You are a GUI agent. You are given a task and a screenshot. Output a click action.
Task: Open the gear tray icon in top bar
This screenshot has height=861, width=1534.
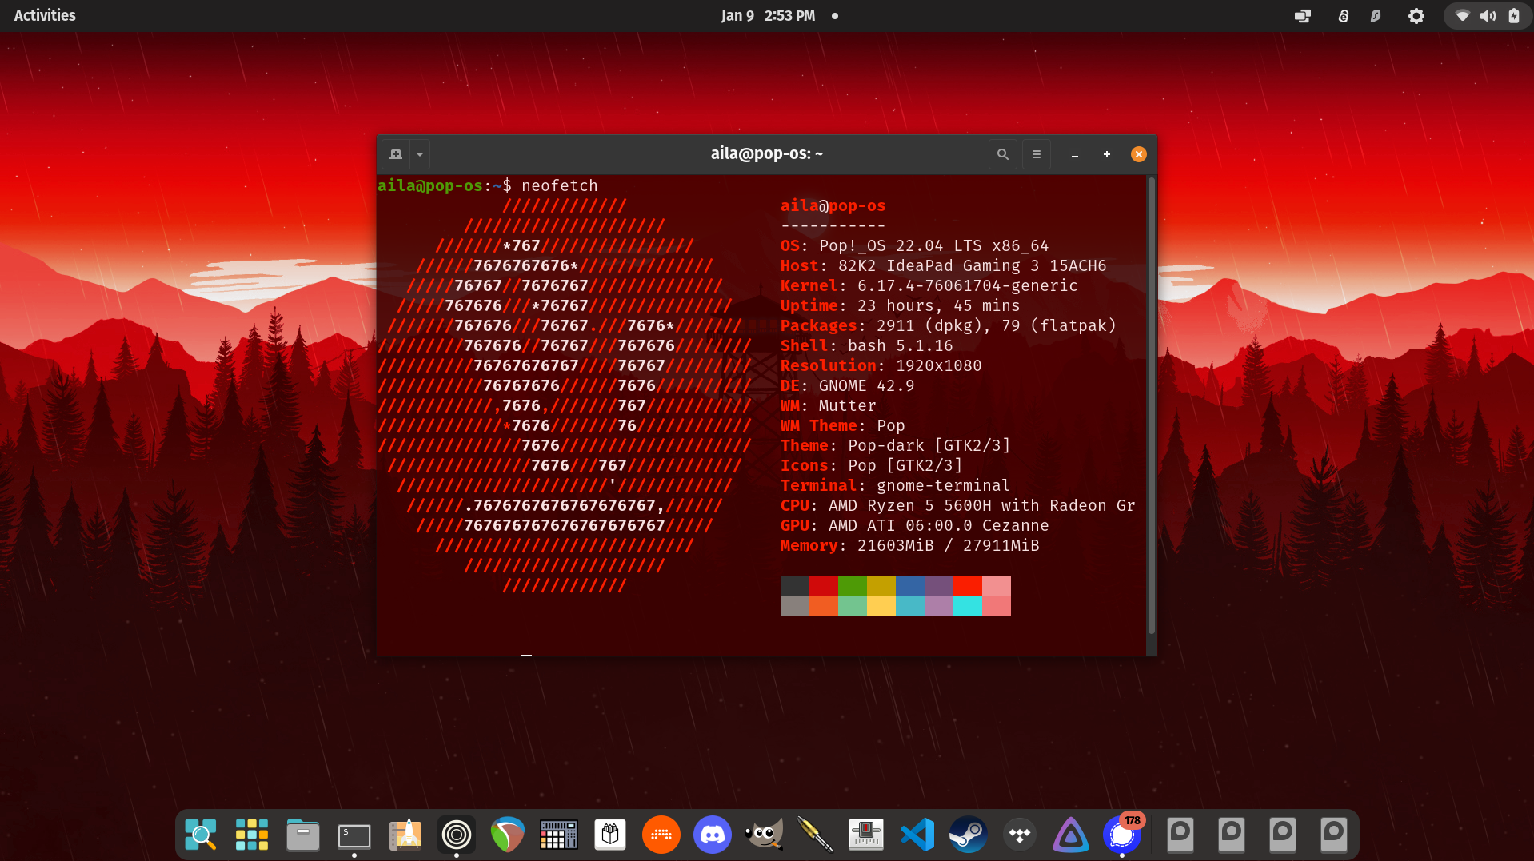[1416, 16]
